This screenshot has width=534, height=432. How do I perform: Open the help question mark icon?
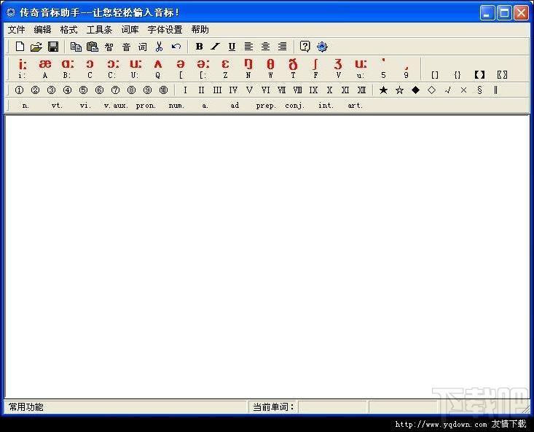click(305, 47)
